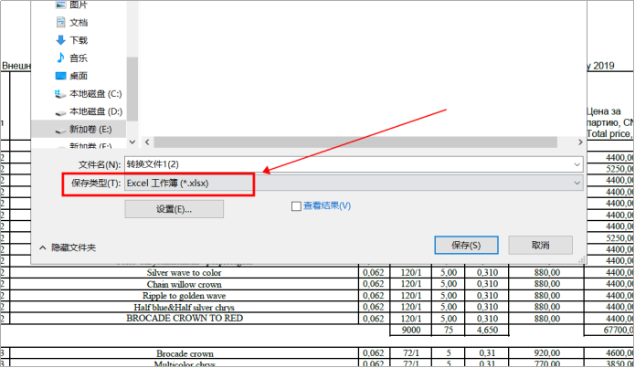Click the 保存(S) button
Screen dimensions: 635x368
tap(466, 245)
